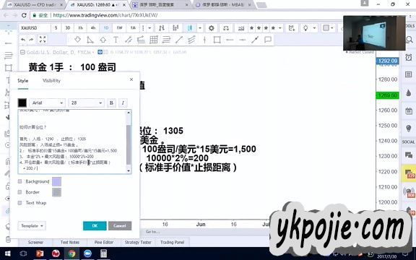
Task: Open the Arial font dropdown
Action: pos(48,103)
